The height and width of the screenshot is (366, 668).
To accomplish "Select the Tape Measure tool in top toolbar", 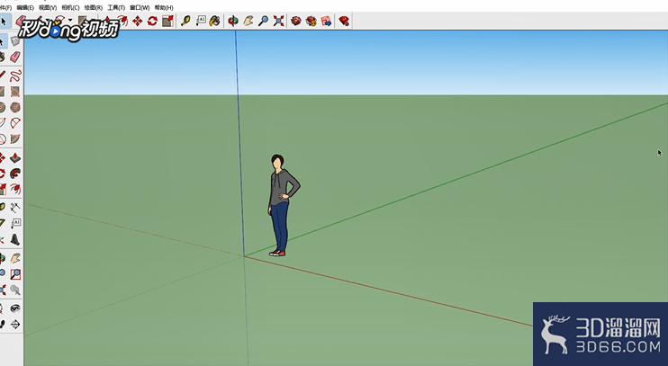I will click(x=185, y=21).
